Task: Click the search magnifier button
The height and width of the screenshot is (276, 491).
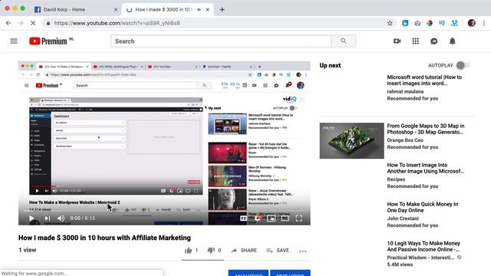Action: coord(344,41)
